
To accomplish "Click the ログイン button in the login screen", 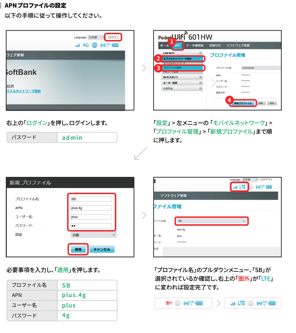I will pyautogui.click(x=114, y=37).
